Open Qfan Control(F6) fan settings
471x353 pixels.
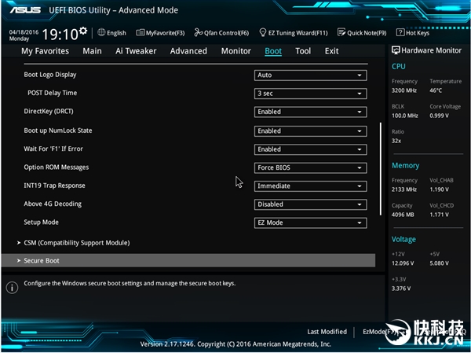(221, 33)
